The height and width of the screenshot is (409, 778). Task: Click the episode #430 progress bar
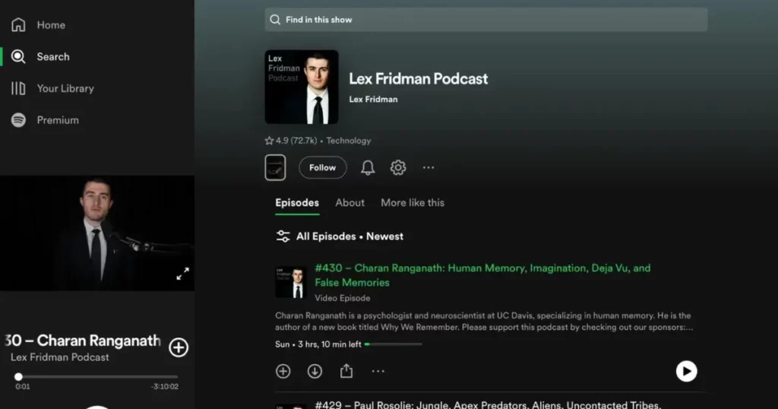click(x=393, y=344)
